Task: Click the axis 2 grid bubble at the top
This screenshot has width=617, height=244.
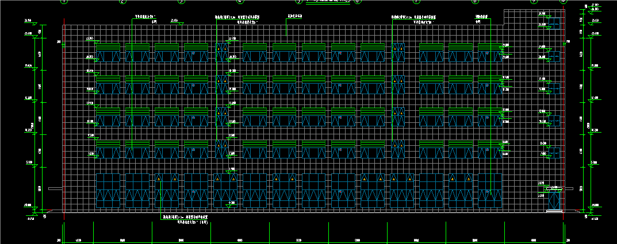Action: [x=122, y=1]
